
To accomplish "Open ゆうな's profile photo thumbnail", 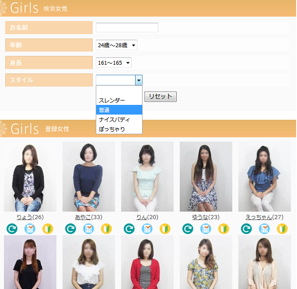I will (x=205, y=177).
